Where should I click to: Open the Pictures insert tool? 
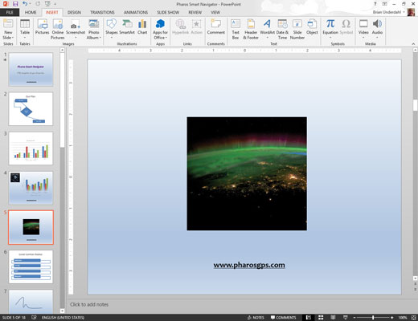[x=43, y=27]
